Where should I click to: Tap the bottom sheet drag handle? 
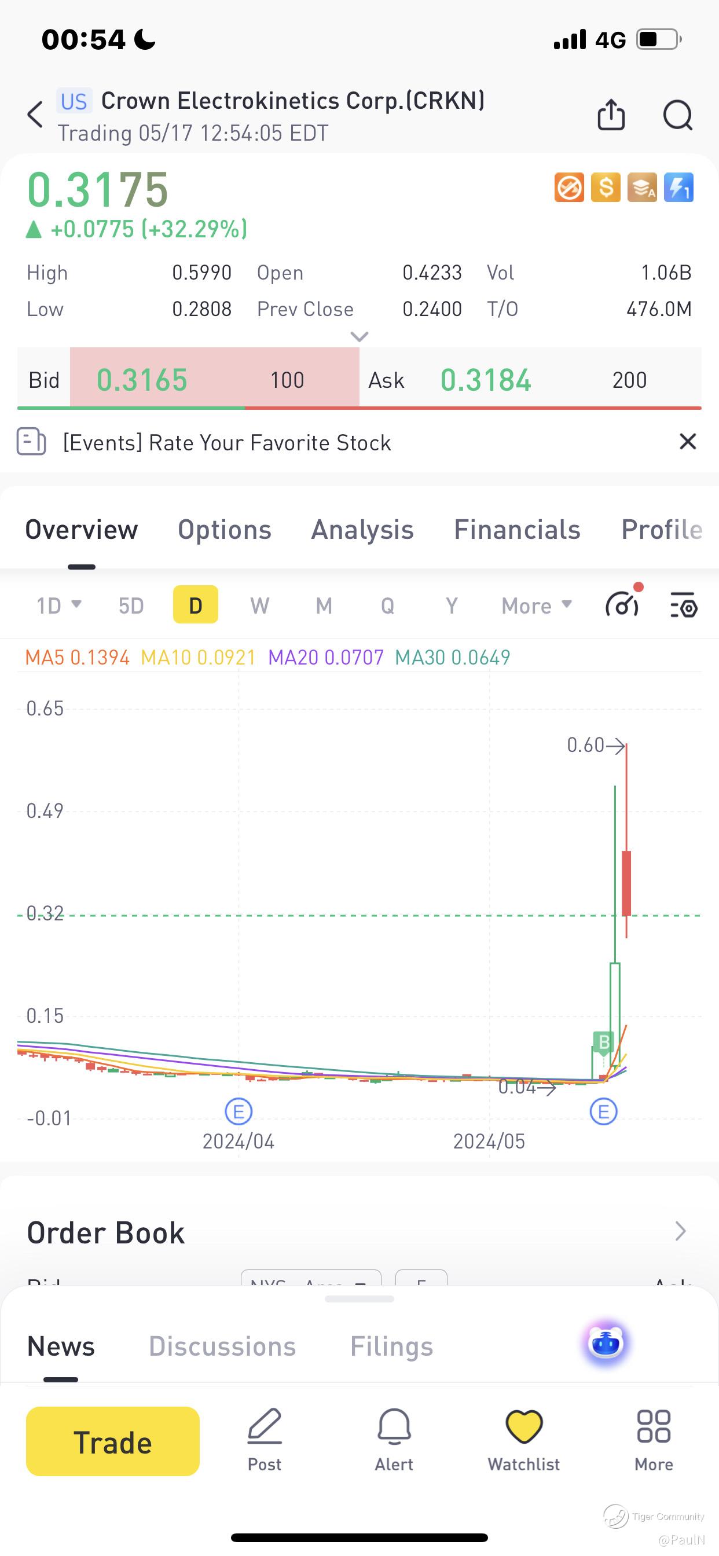point(359,1300)
